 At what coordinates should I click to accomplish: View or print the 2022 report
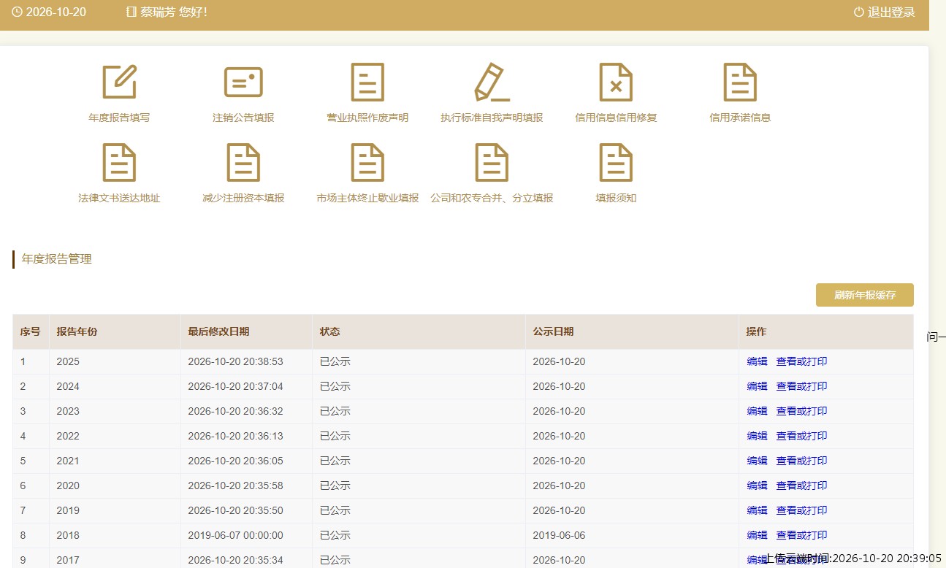tap(801, 436)
